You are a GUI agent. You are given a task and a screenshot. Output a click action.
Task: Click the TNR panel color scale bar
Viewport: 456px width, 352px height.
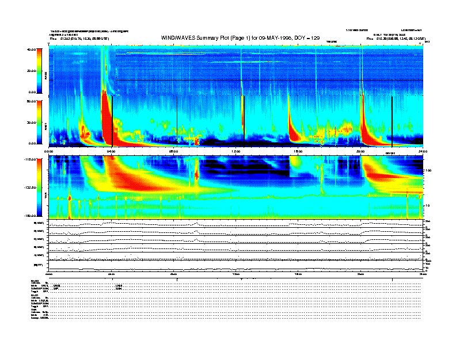point(39,188)
